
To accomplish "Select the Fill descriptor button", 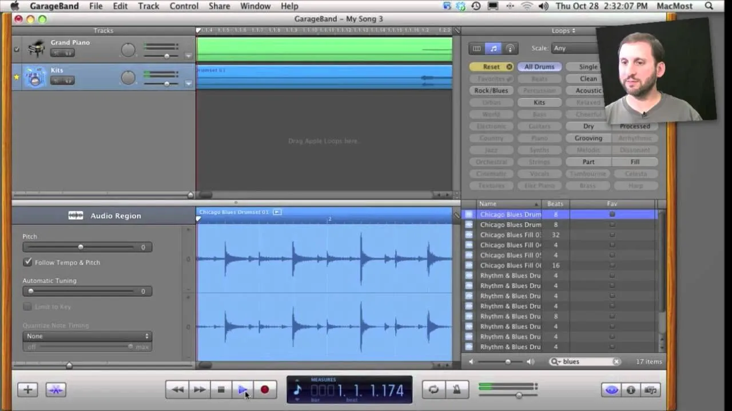I will click(x=635, y=162).
